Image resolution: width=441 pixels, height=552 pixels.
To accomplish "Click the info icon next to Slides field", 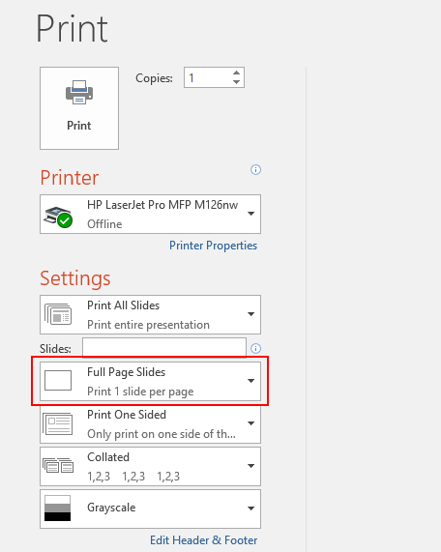I will pos(255,349).
